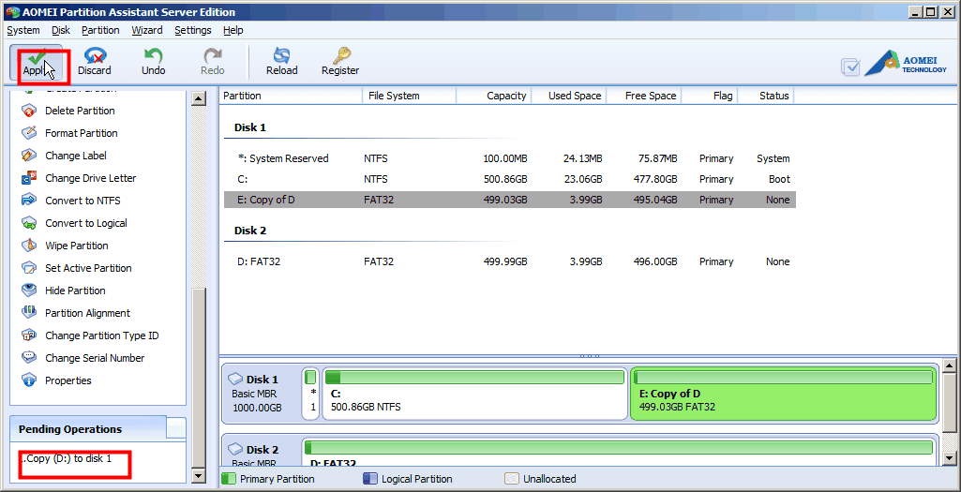Select the small system reserved block on Disk 1

point(310,394)
